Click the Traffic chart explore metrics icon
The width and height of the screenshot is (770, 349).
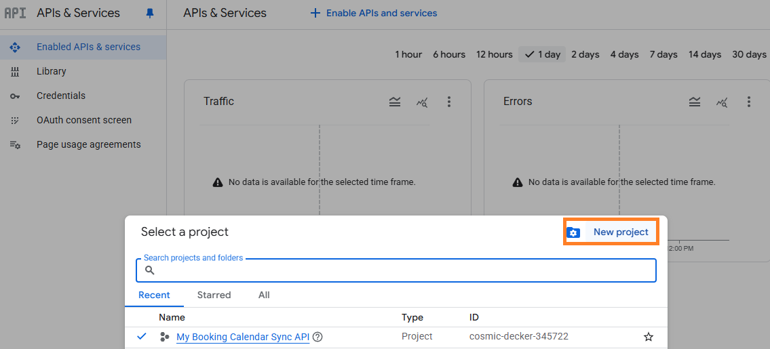pos(422,102)
